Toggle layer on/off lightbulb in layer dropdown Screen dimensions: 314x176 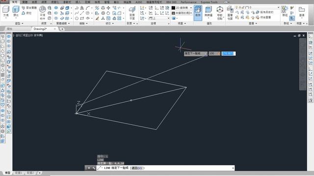point(236,7)
